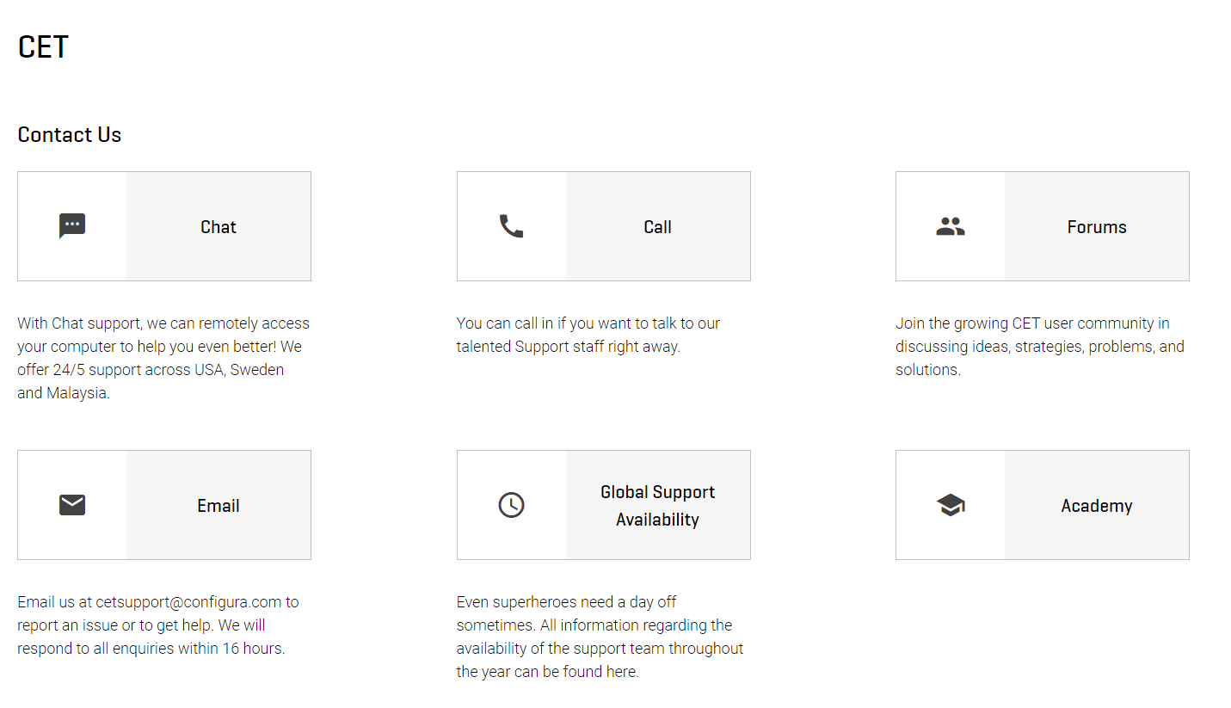The width and height of the screenshot is (1231, 708).
Task: Click the Contact Us heading
Action: [x=70, y=135]
